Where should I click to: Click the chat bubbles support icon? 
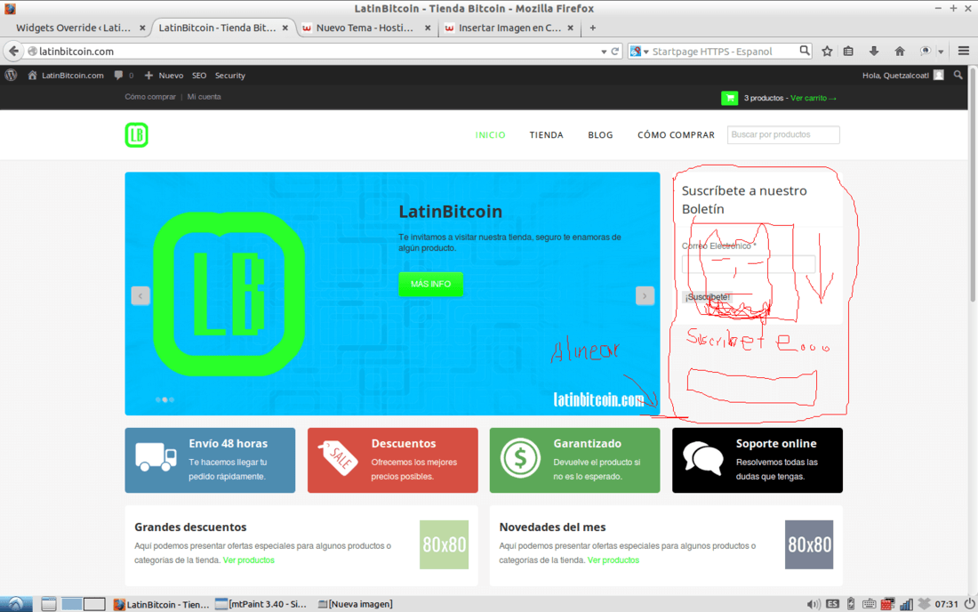tap(703, 458)
